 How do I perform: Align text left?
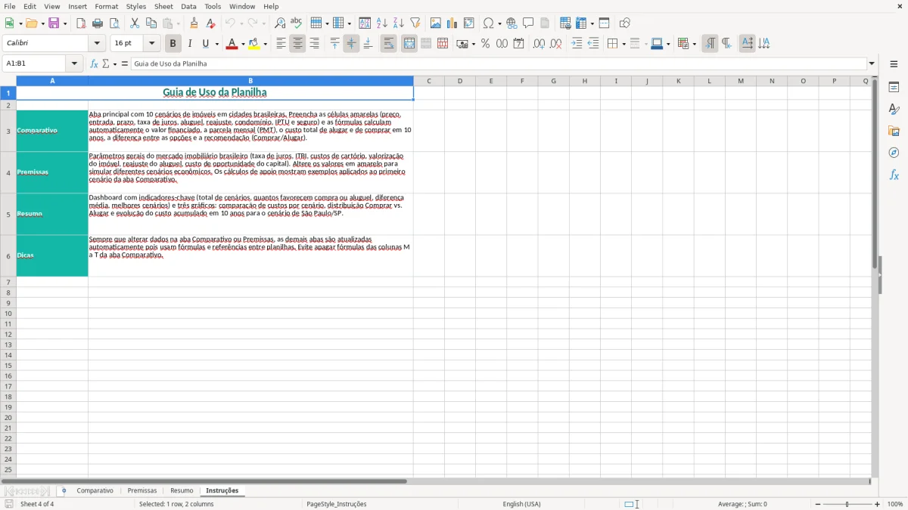[x=281, y=44]
